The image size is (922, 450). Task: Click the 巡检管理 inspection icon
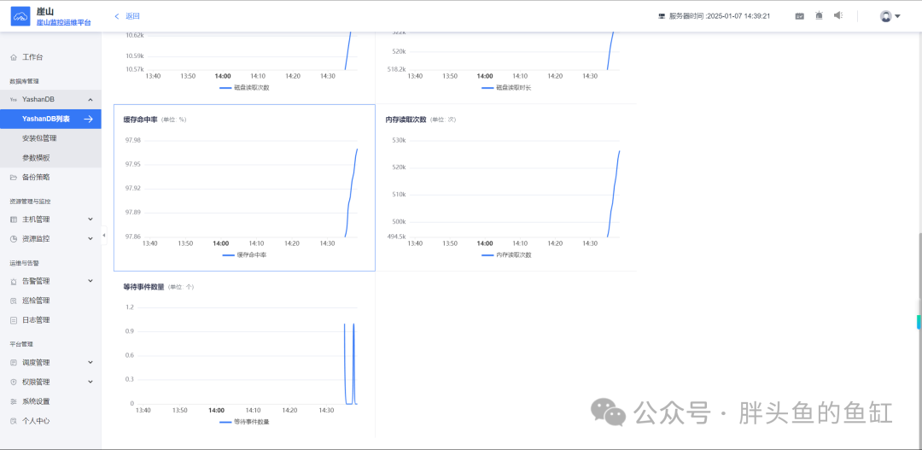[14, 301]
